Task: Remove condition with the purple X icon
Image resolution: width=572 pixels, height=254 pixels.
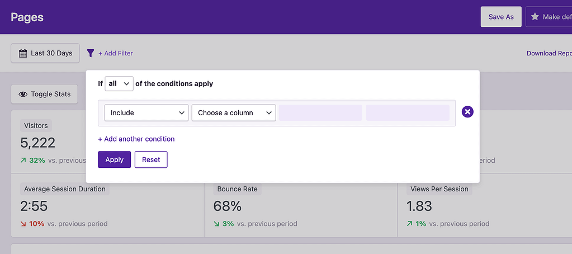Action: click(x=468, y=112)
